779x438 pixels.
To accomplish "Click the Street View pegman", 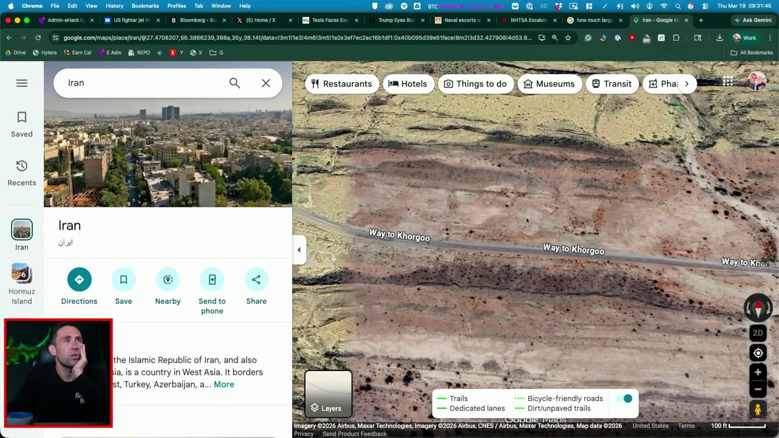I will pyautogui.click(x=758, y=409).
